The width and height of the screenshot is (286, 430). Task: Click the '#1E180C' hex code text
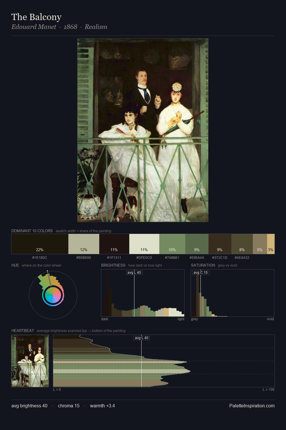click(40, 258)
